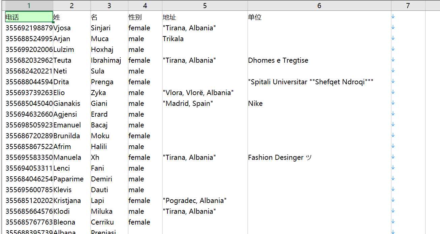The image size is (440, 234).
Task: Select the Elio cell
Action: [x=72, y=93]
